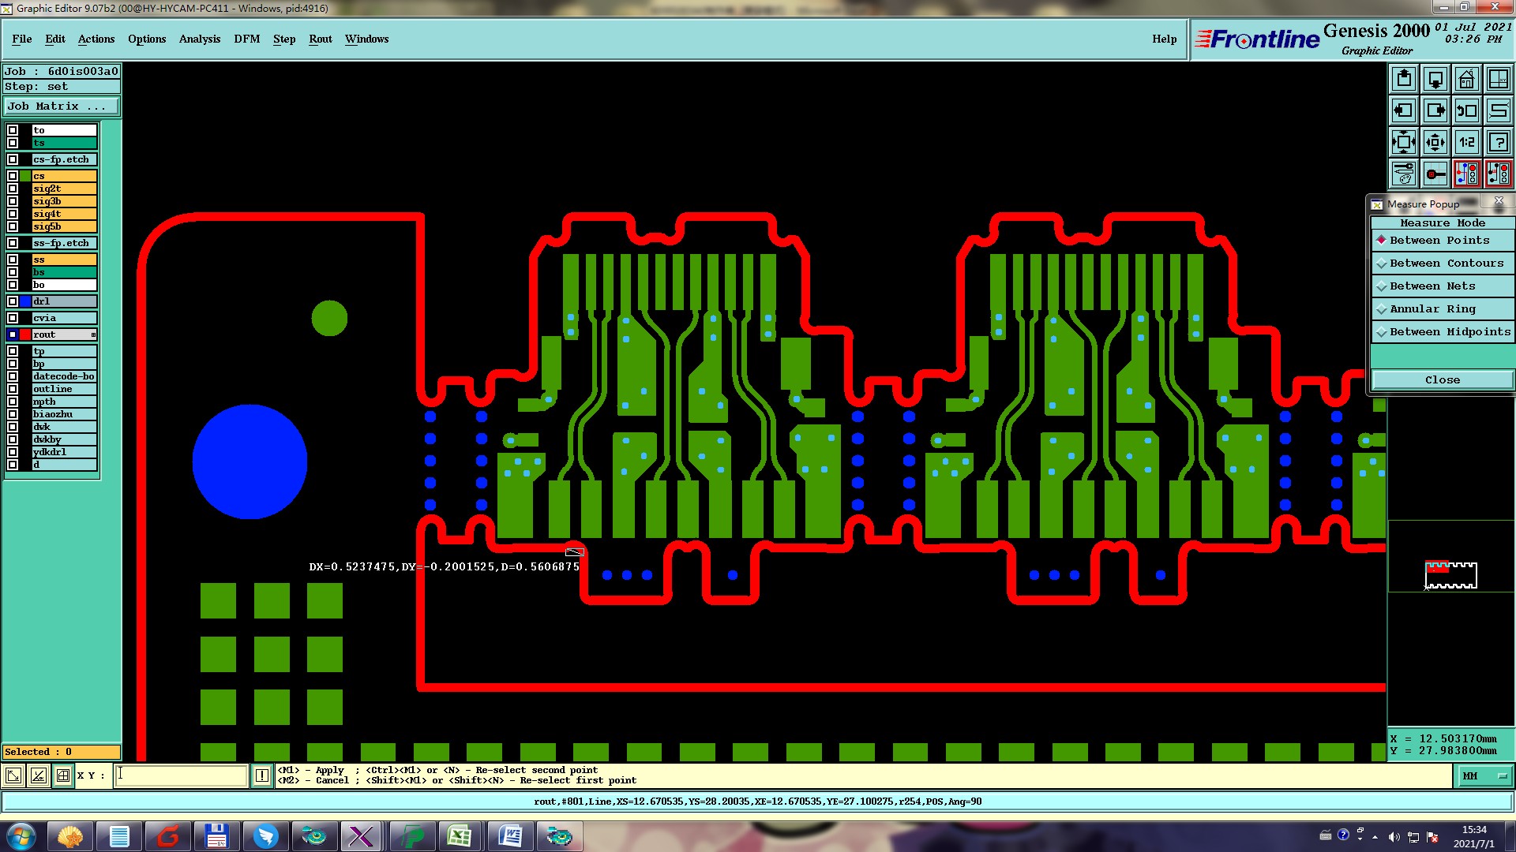Open the Help menu
This screenshot has width=1516, height=852.
coord(1164,39)
